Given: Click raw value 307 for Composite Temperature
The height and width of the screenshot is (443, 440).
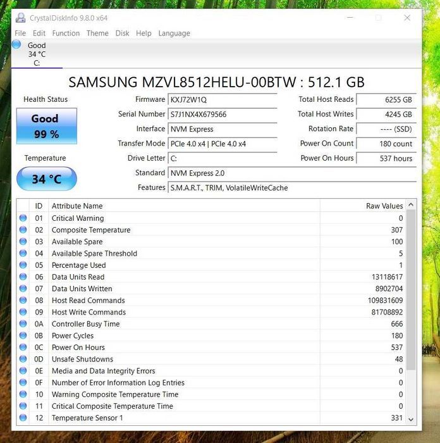Looking at the screenshot, I should click(397, 230).
